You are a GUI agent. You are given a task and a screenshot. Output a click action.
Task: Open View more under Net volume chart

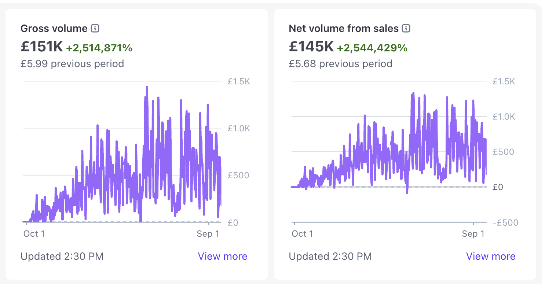(x=490, y=256)
